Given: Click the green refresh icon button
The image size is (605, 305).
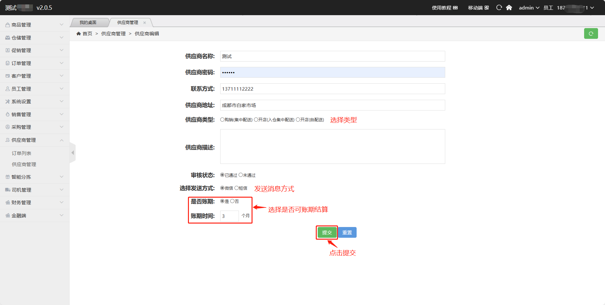Looking at the screenshot, I should click(590, 33).
